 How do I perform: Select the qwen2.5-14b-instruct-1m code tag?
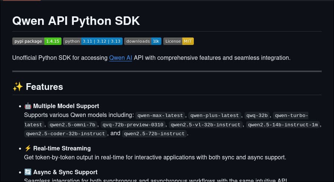click(283, 124)
